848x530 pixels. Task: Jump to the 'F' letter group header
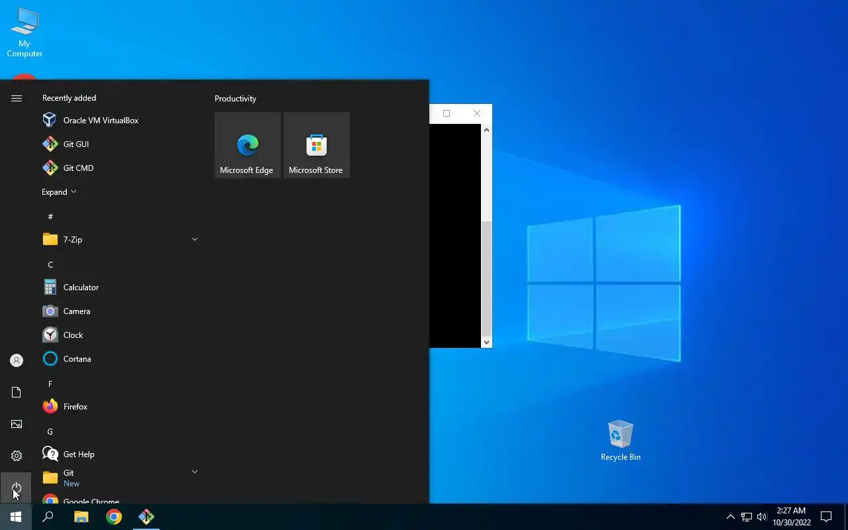pos(50,384)
